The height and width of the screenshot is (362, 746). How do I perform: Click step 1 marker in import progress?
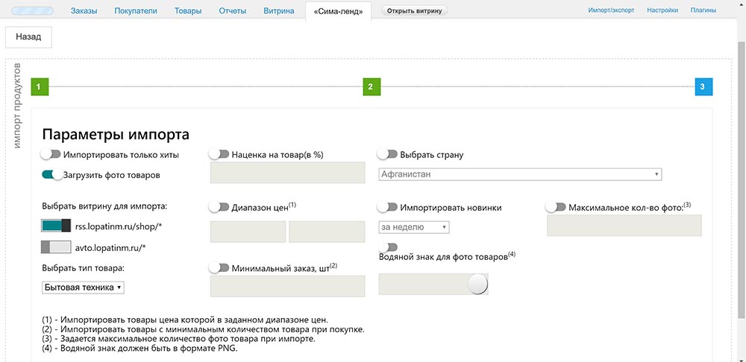[x=40, y=87]
